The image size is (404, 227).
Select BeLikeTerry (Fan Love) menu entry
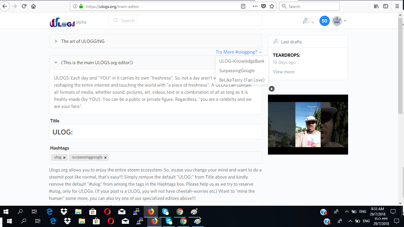242,80
